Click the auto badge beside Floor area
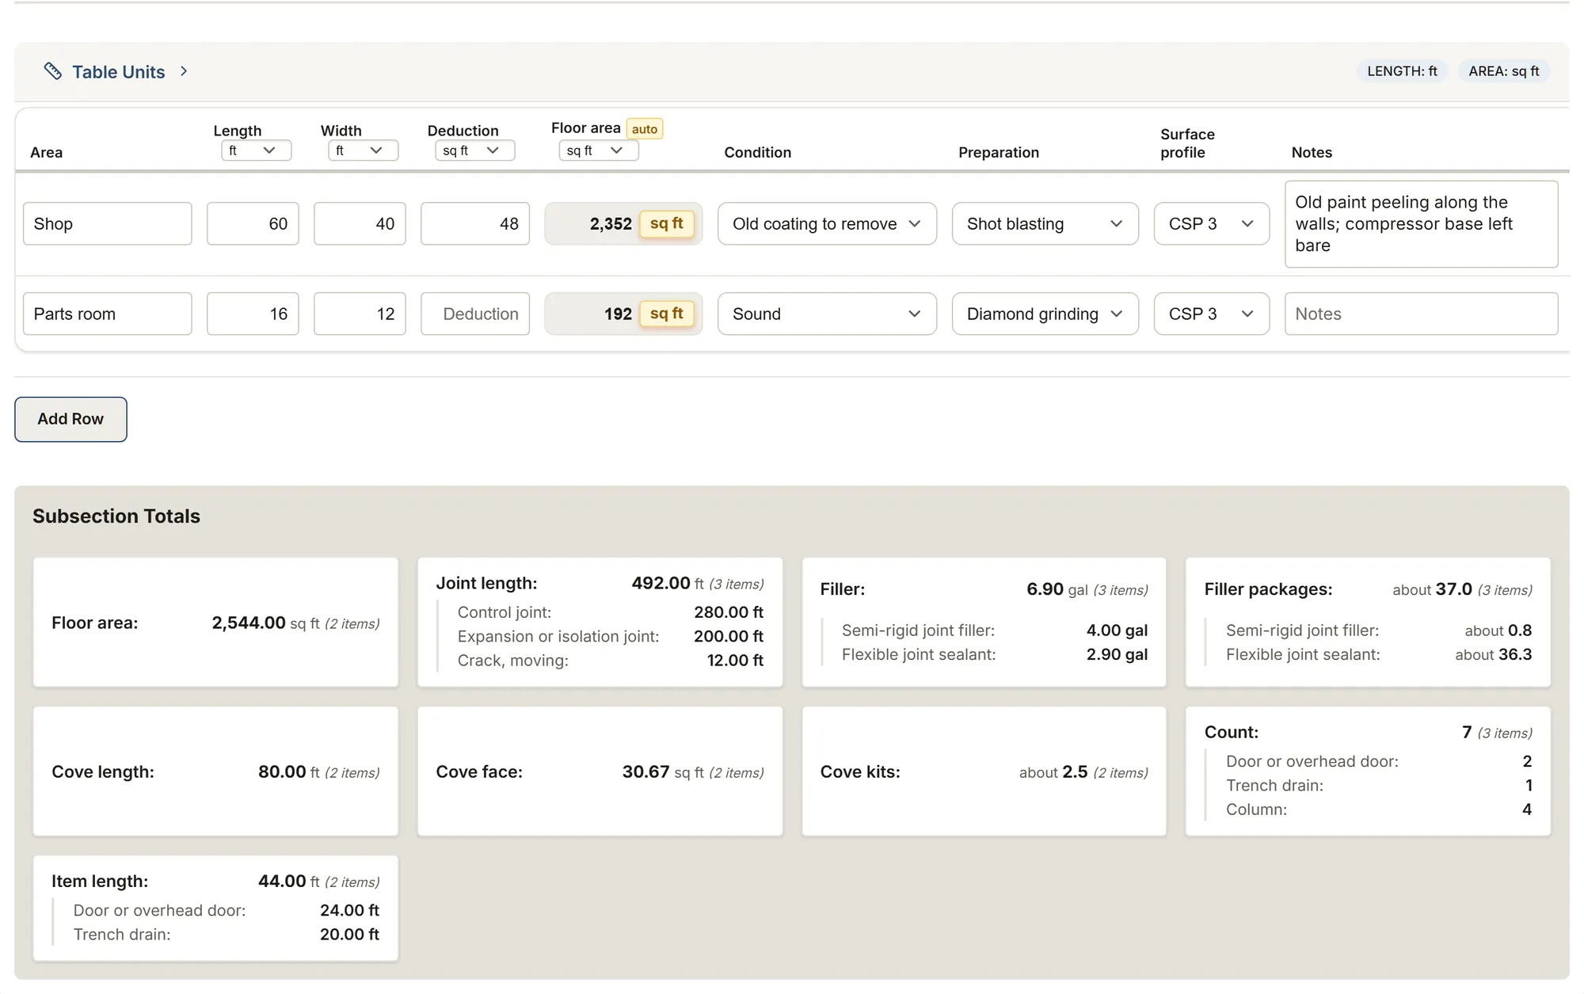 tap(645, 129)
